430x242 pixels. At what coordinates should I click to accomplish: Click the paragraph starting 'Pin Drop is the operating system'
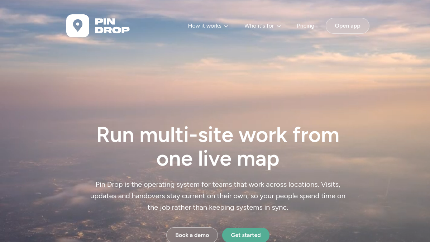[x=218, y=196]
